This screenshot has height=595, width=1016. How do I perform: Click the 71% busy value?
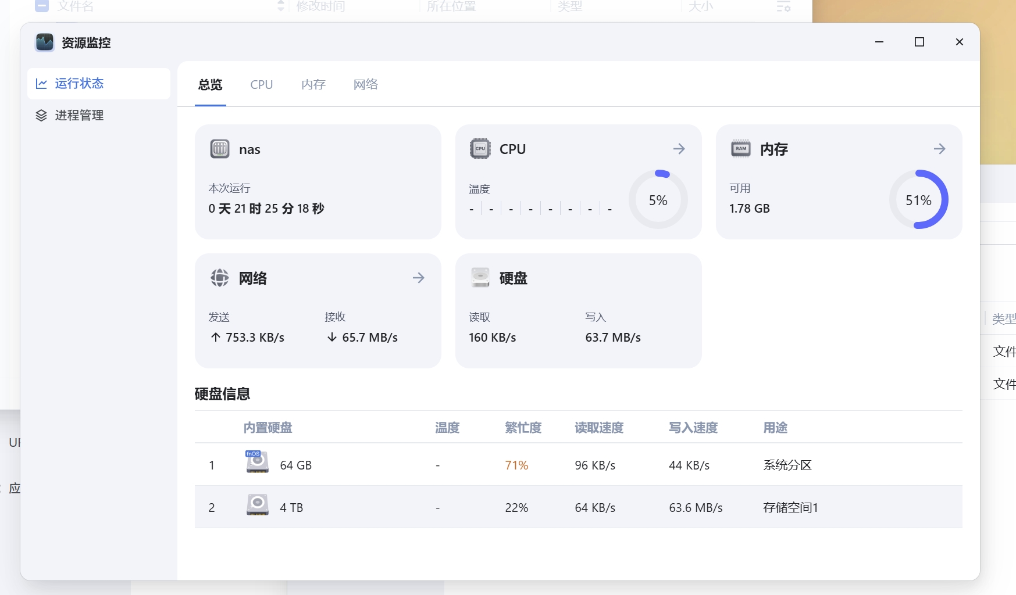pos(516,465)
